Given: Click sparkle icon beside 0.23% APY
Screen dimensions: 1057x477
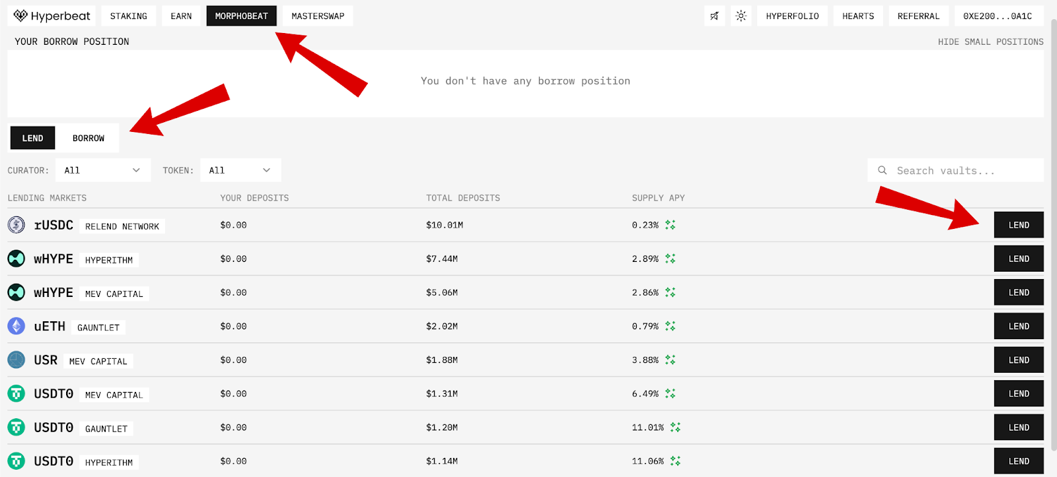Looking at the screenshot, I should point(670,225).
